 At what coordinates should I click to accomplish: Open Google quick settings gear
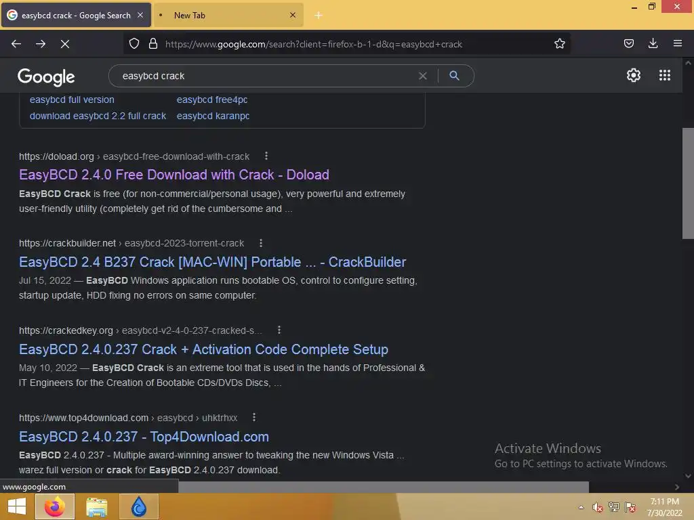[x=634, y=75]
